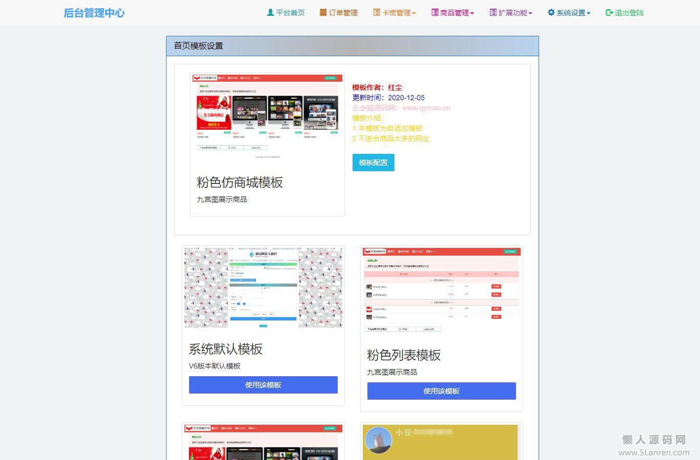The width and height of the screenshot is (700, 460).
Task: Click 使用该模板 under 粉色列表模板
Action: pos(441,391)
